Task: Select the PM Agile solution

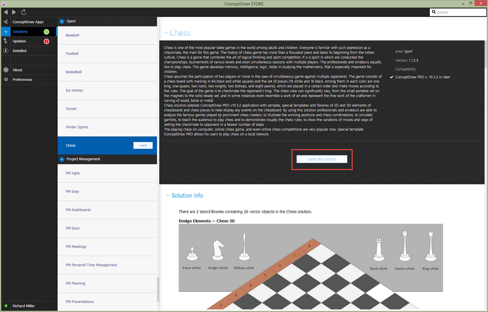Action: [x=107, y=173]
